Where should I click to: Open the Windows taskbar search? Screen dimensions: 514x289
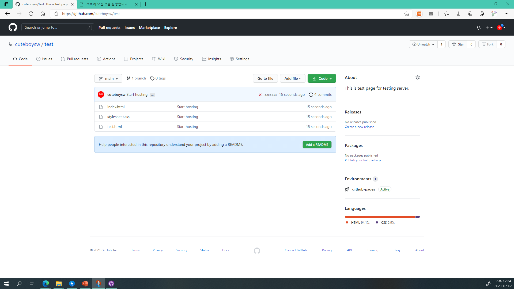[19, 284]
